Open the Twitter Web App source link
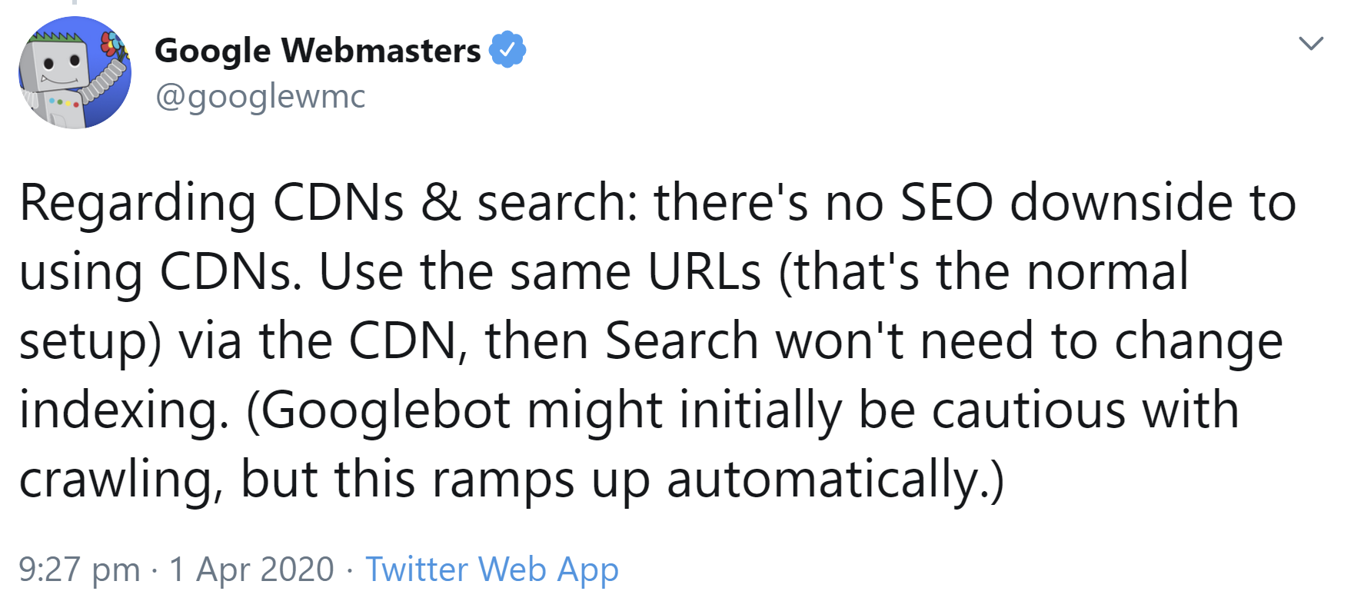The width and height of the screenshot is (1354, 611). tap(493, 569)
